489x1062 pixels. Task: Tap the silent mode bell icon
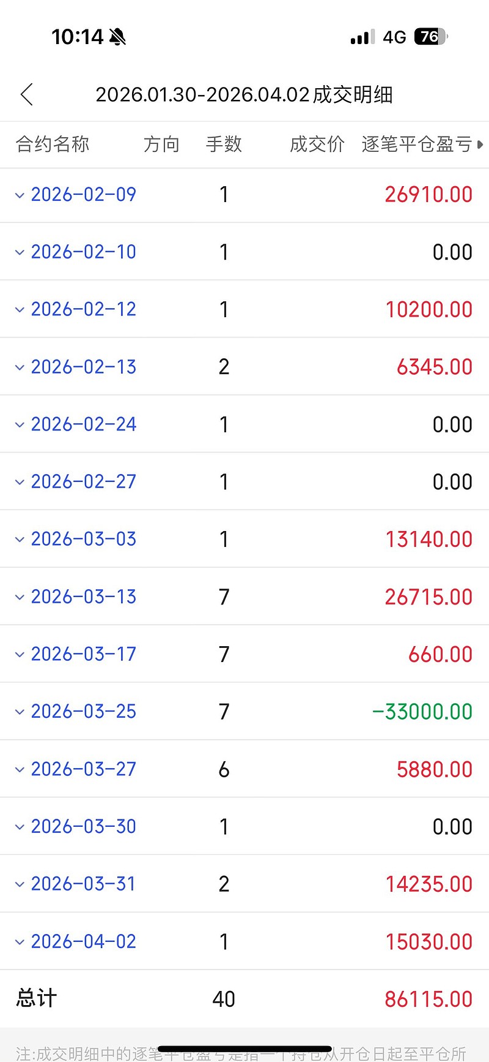(117, 37)
